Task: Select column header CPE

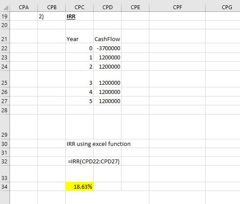Action: click(x=135, y=7)
